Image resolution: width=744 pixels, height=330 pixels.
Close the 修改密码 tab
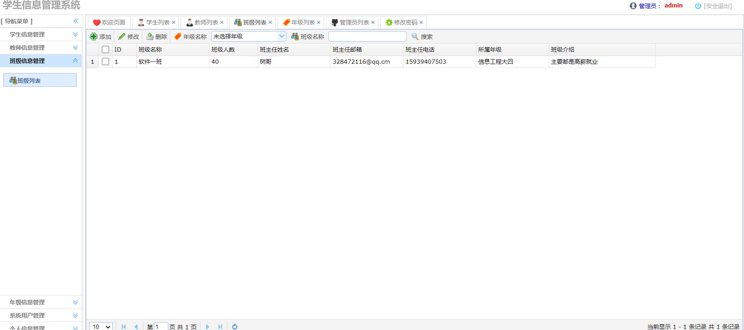click(421, 23)
